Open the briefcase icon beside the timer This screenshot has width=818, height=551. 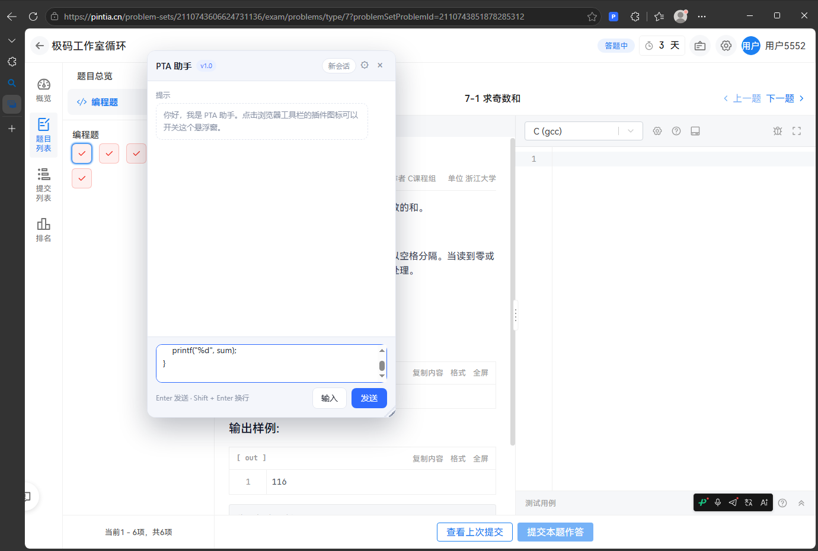pos(700,46)
